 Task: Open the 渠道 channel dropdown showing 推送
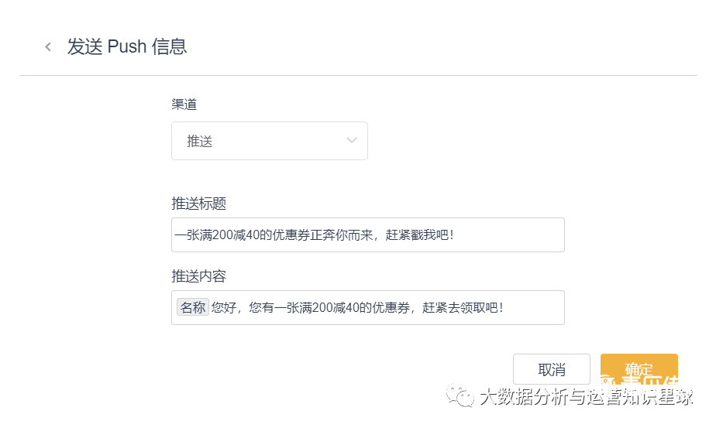pos(269,141)
